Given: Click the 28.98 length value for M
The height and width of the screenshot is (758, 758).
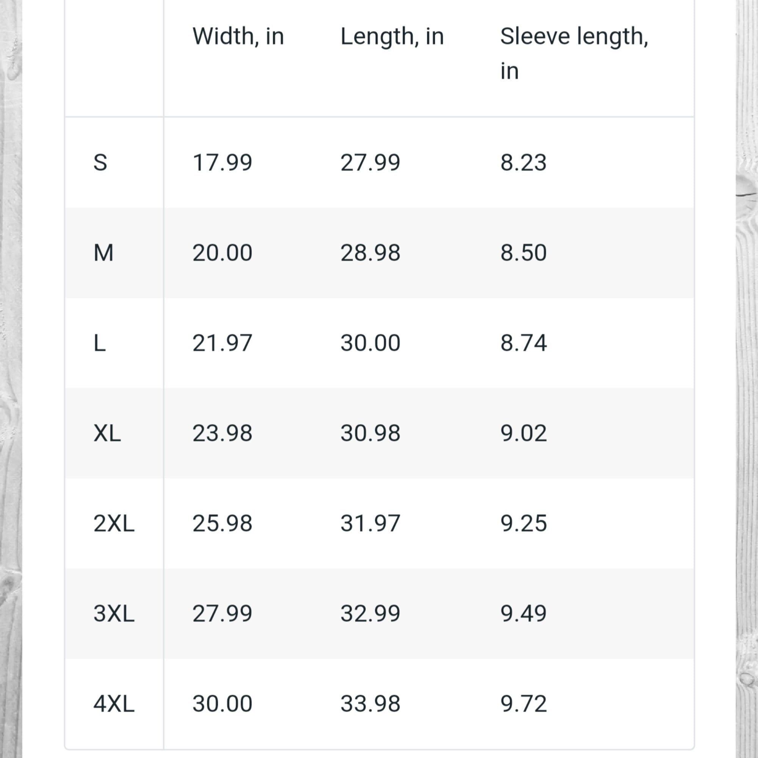Looking at the screenshot, I should pyautogui.click(x=370, y=253).
